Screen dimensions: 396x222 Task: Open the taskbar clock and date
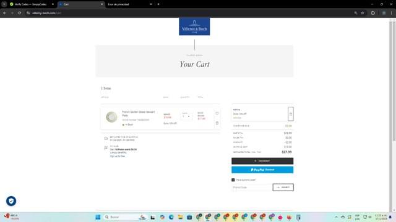[x=381, y=217]
